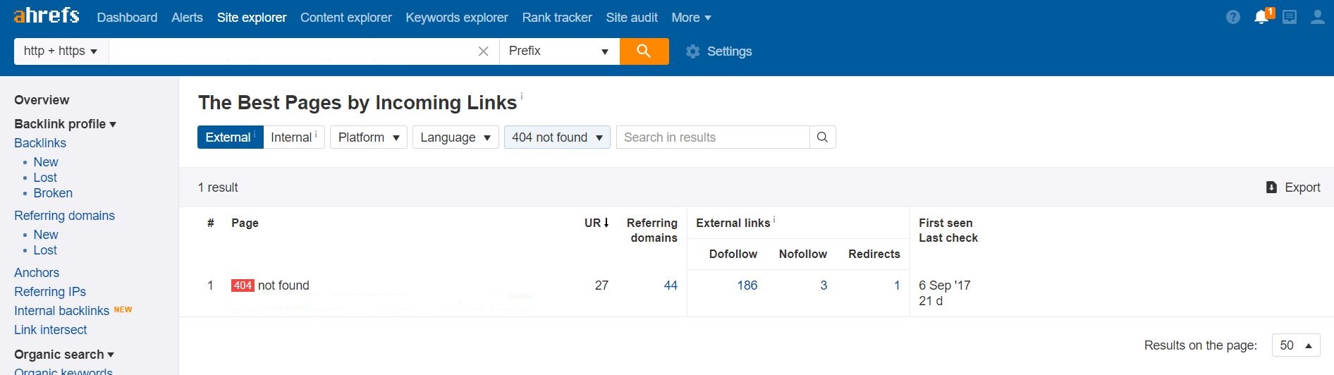Viewport: 1334px width, 375px height.
Task: Open the help question mark icon
Action: click(x=1232, y=18)
